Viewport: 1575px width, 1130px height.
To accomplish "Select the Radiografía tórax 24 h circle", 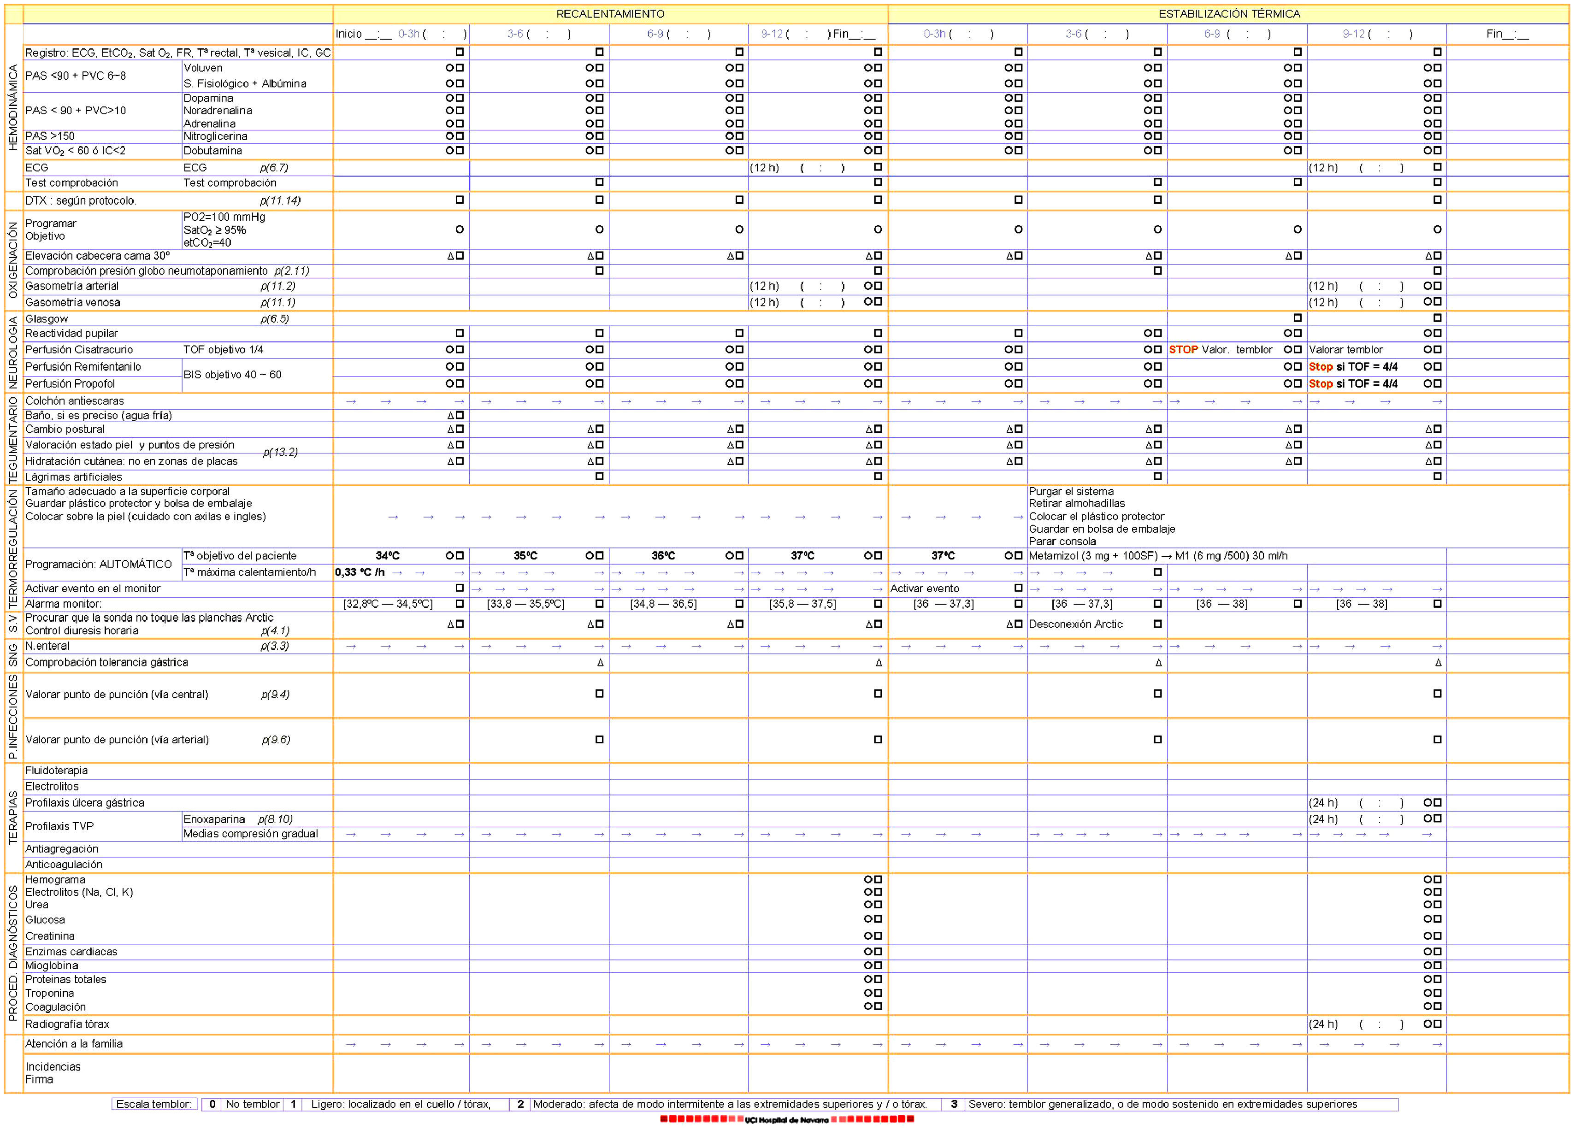I will click(1428, 1024).
